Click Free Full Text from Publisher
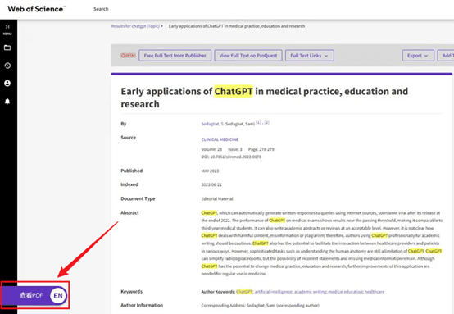Image resolution: width=454 pixels, height=314 pixels. 175,56
